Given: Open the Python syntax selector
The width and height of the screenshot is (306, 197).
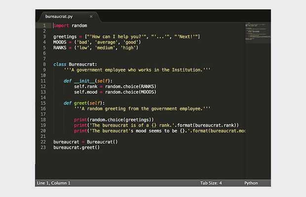Looking at the screenshot, I should click(251, 183).
